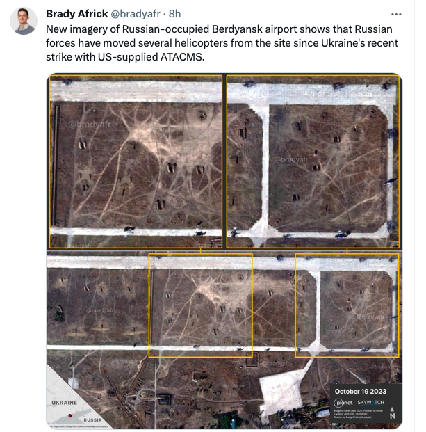Open the @bradyafr handle link
The image size is (426, 432).
[136, 14]
